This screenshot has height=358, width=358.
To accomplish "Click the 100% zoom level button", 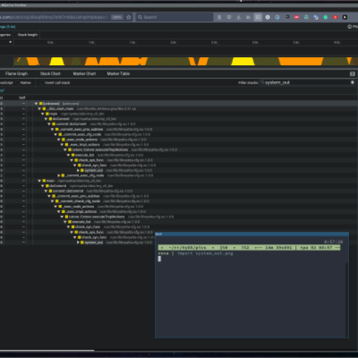I will point(117,17).
